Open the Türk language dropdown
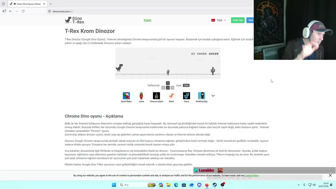336x189 pixels. click(218, 20)
